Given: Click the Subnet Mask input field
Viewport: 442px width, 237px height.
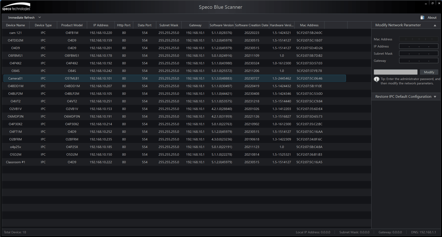Looking at the screenshot, I should click(419, 54).
